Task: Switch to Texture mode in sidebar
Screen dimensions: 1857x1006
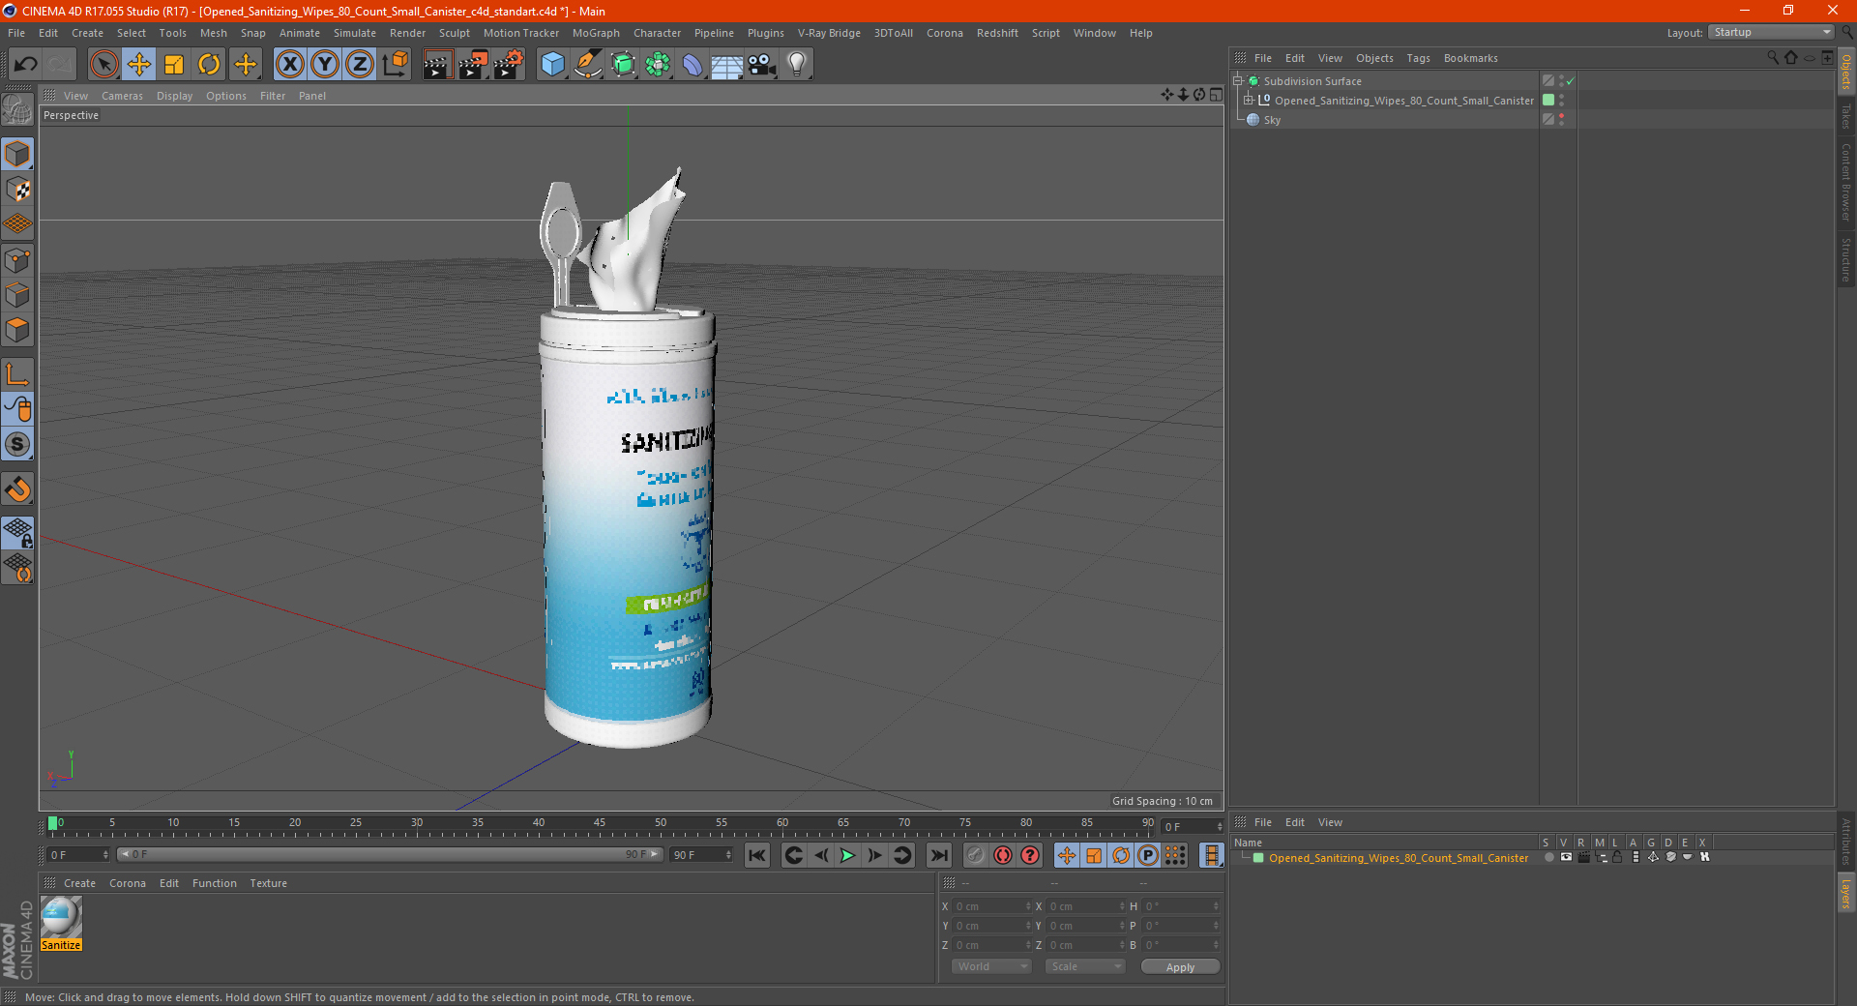Action: 17,190
